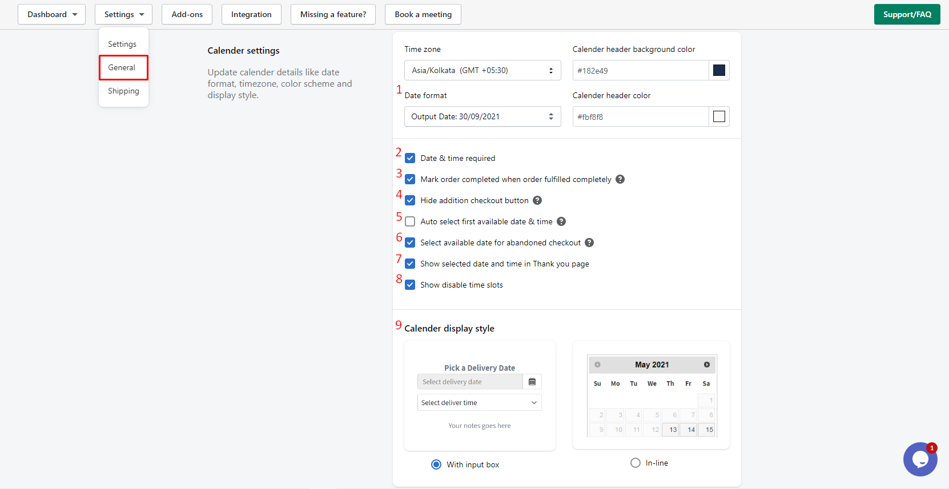Uncheck Mark order completed when fulfilled
Screen dimensions: 949x489
coord(410,179)
